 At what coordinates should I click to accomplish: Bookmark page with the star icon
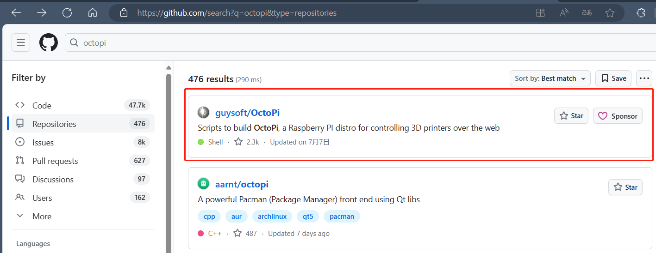610,13
